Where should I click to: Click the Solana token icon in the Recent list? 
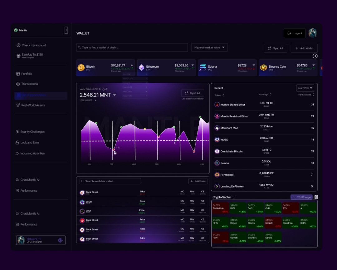pyautogui.click(x=217, y=163)
